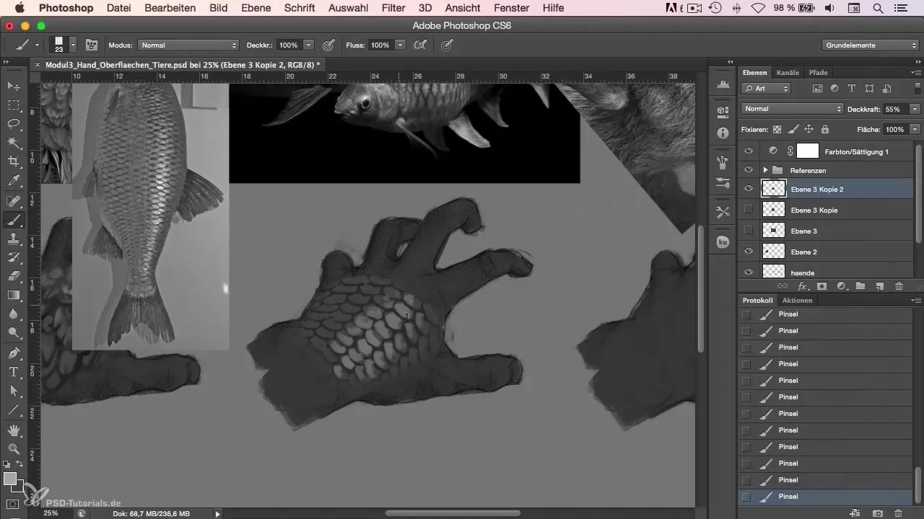
Task: Toggle lock all layer icon
Action: click(824, 129)
